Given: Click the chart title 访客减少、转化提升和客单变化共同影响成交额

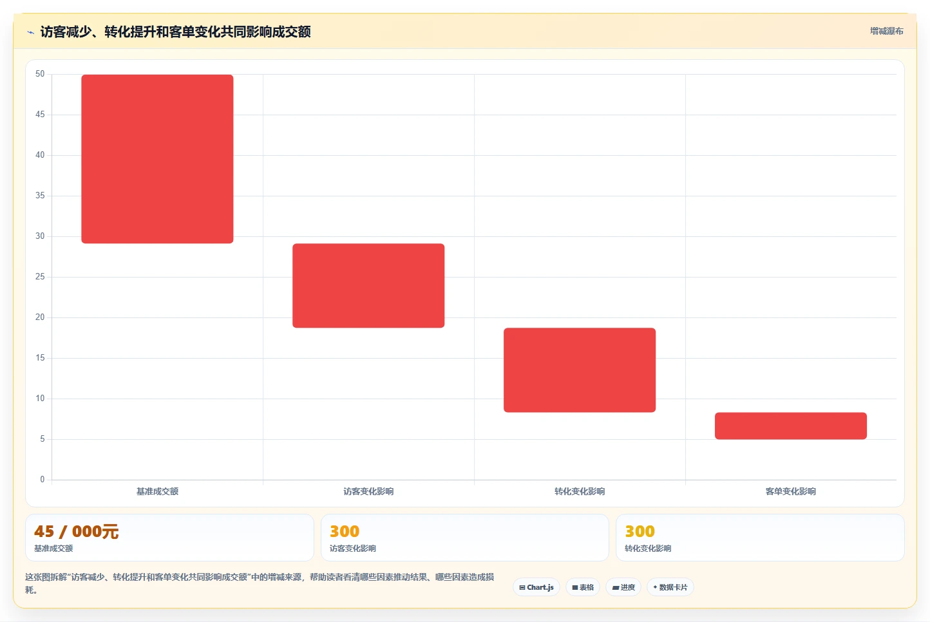Looking at the screenshot, I should (175, 32).
